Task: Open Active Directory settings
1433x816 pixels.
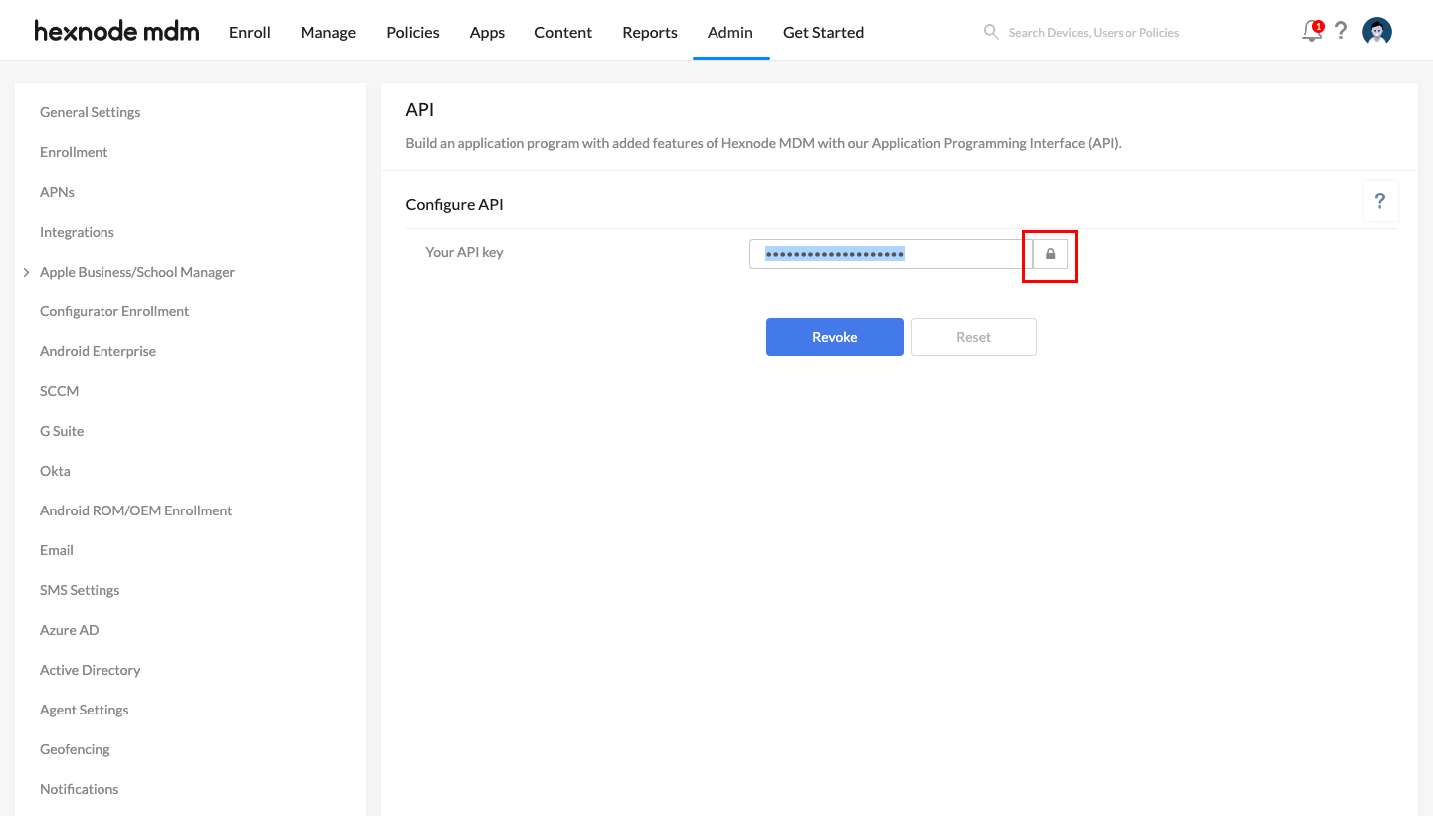Action: tap(91, 670)
